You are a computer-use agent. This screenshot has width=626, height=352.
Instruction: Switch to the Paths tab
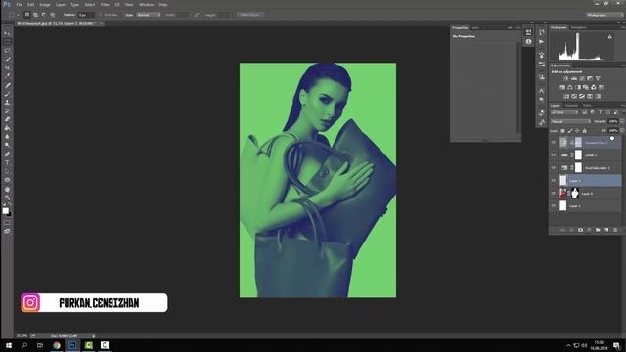click(x=587, y=106)
